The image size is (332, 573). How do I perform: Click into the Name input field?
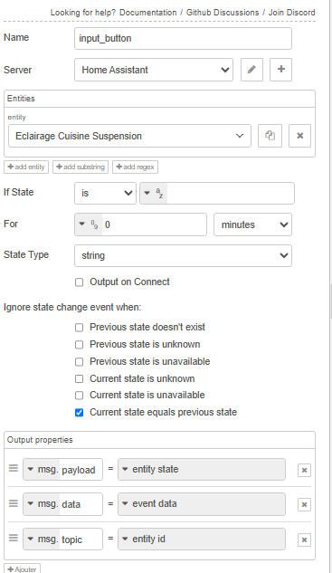(x=183, y=38)
